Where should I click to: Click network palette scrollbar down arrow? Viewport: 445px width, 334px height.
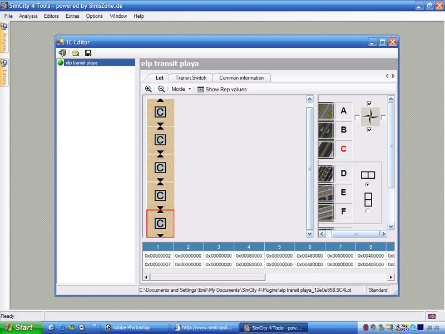click(x=391, y=227)
